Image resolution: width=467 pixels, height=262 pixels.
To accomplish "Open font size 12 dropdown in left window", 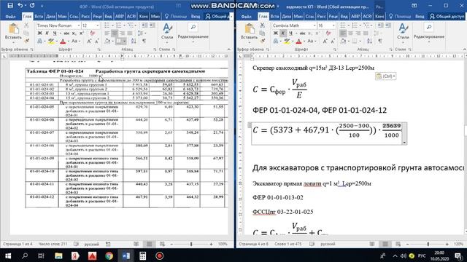I will 98,25.
